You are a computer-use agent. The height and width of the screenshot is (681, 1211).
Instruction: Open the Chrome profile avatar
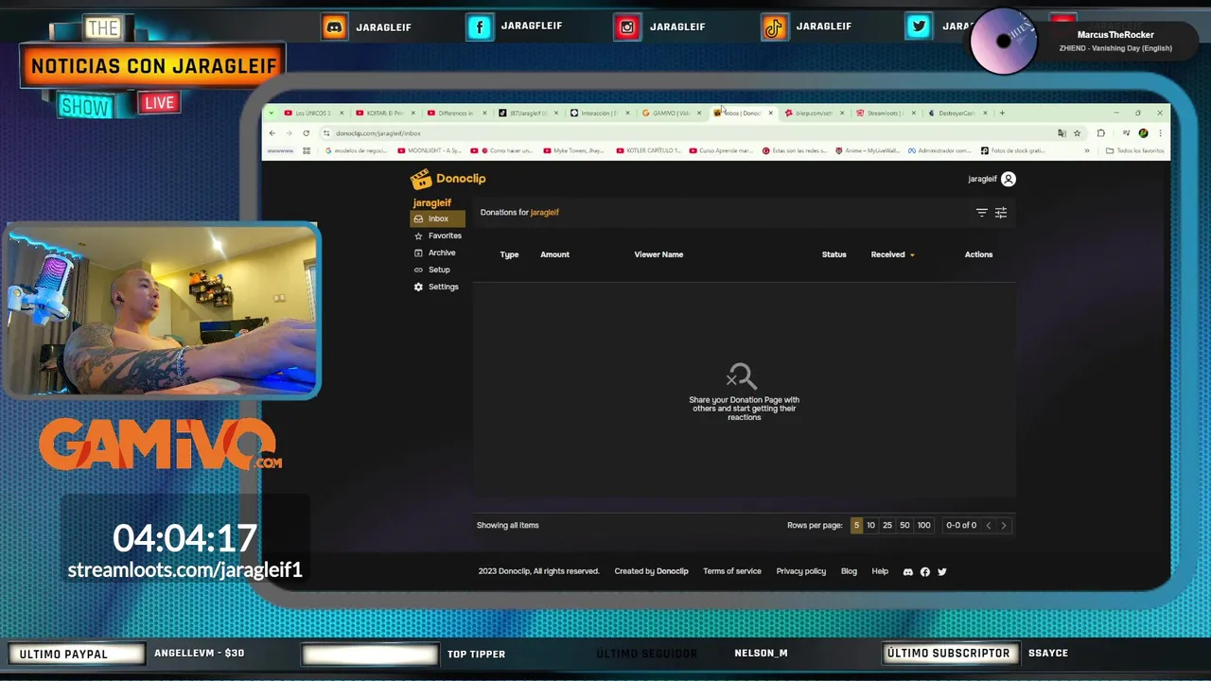pyautogui.click(x=1143, y=133)
